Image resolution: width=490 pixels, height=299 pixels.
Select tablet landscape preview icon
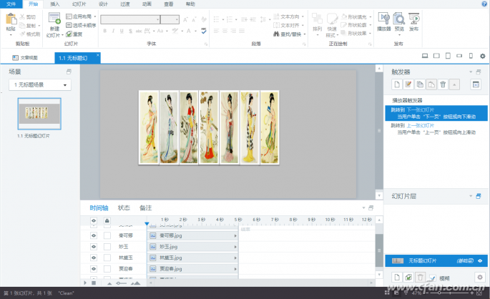436,56
